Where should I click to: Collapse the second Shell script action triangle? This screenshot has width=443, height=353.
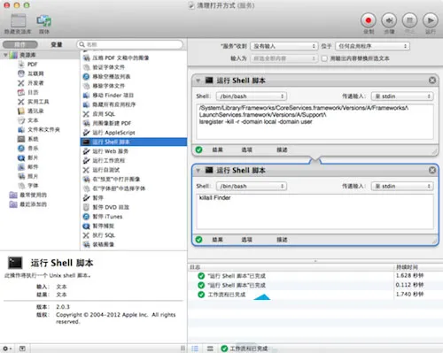point(198,170)
